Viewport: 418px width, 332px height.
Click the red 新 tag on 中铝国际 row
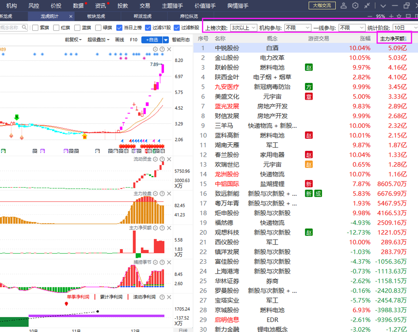(309, 184)
